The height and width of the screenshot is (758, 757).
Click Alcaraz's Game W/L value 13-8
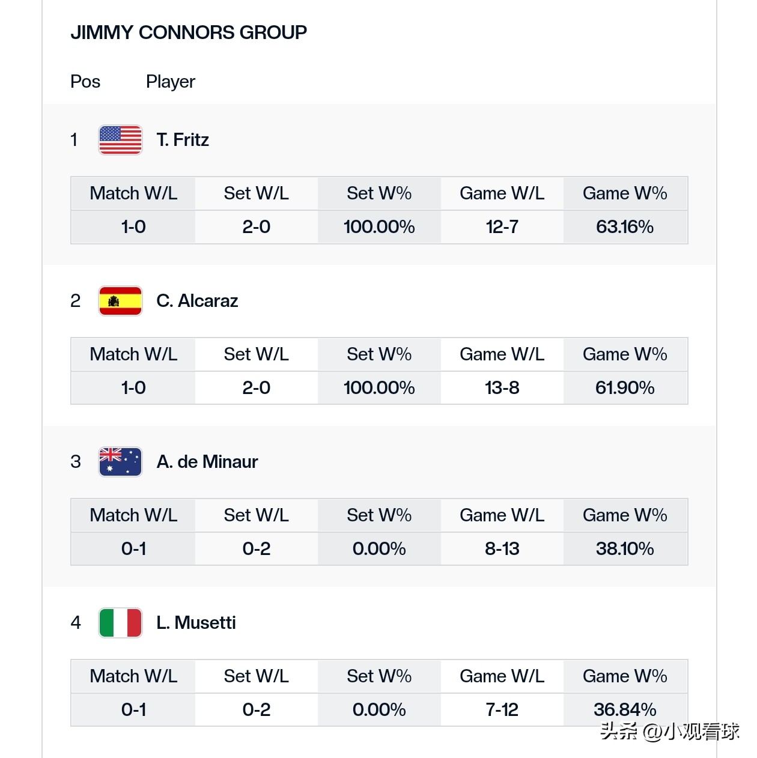(x=502, y=388)
